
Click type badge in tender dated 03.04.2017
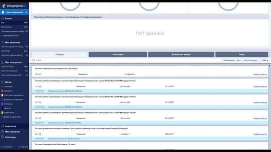(x=40, y=134)
